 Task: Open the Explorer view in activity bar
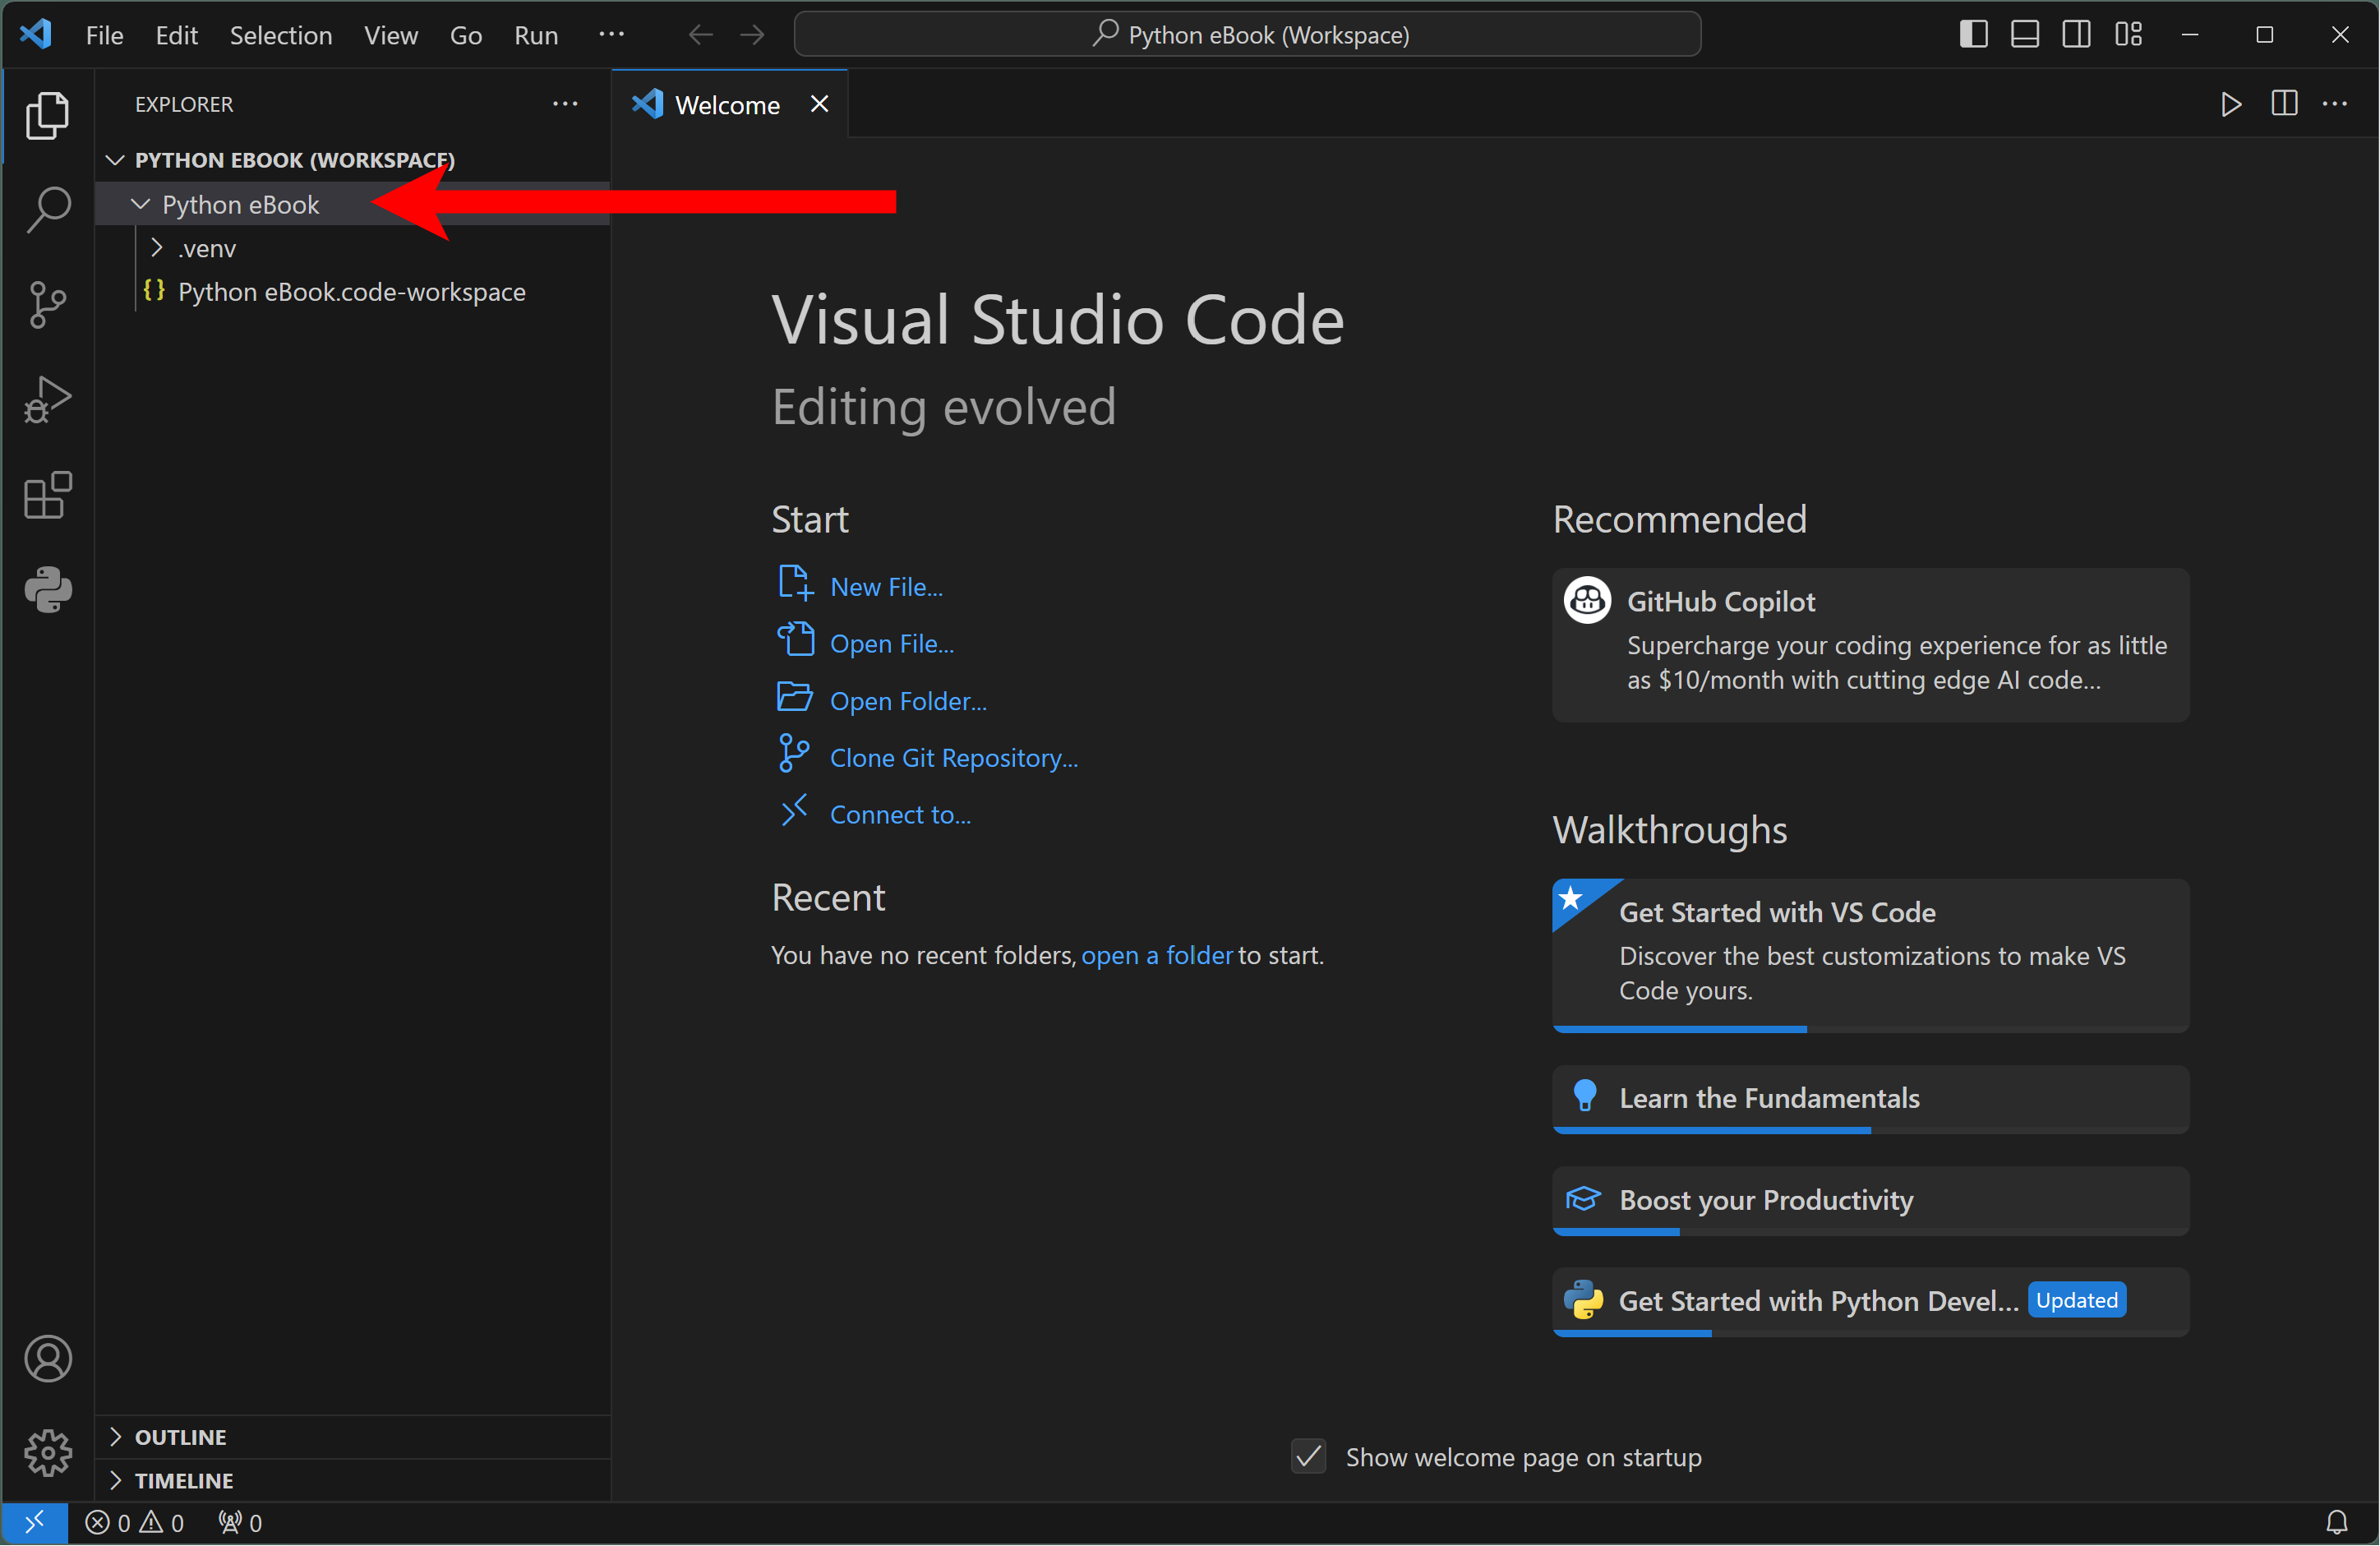click(x=47, y=116)
